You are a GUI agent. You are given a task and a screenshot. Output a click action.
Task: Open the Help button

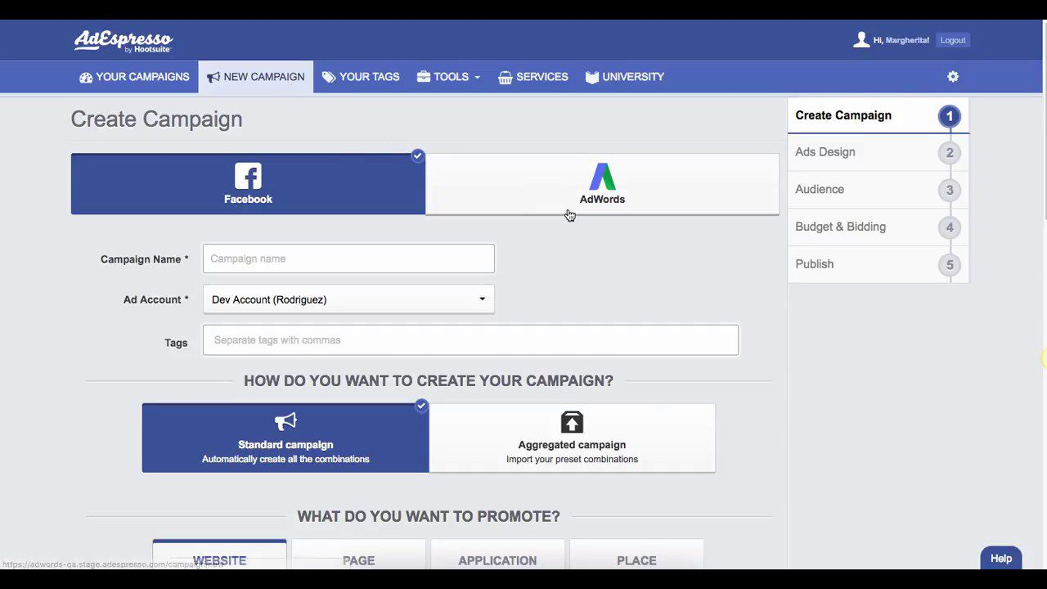tap(1000, 559)
